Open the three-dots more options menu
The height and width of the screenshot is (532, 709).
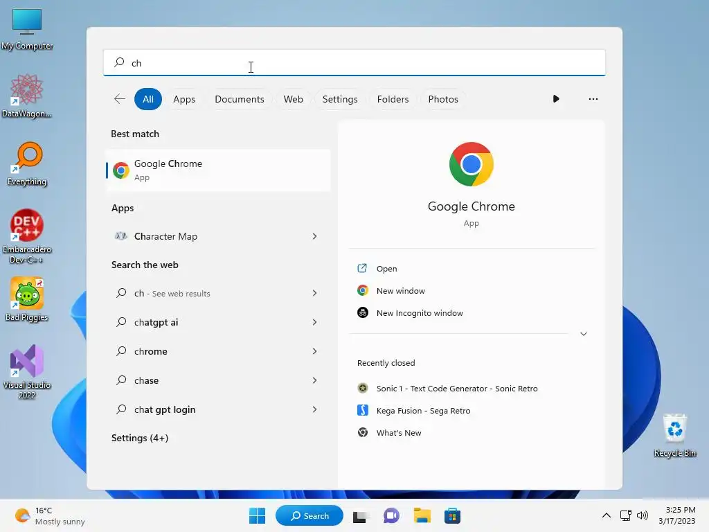[x=593, y=98]
